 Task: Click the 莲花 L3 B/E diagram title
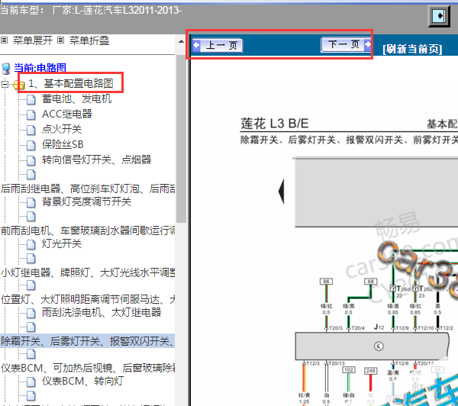pyautogui.click(x=275, y=124)
